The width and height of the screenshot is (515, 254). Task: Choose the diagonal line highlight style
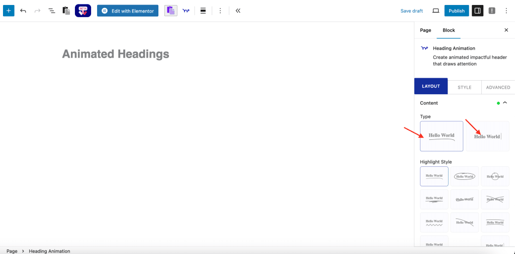pyautogui.click(x=464, y=222)
